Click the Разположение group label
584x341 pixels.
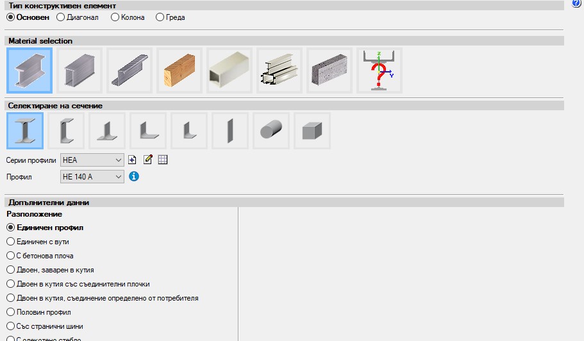coord(34,214)
